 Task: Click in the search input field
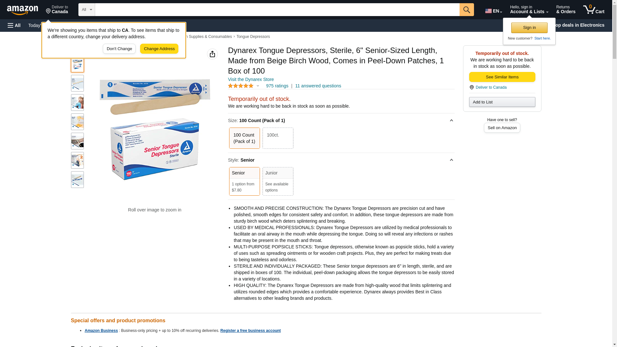click(x=277, y=10)
